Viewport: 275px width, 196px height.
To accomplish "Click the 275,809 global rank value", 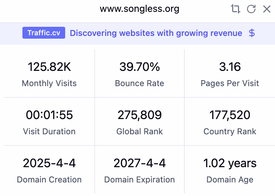I will coord(140,115).
